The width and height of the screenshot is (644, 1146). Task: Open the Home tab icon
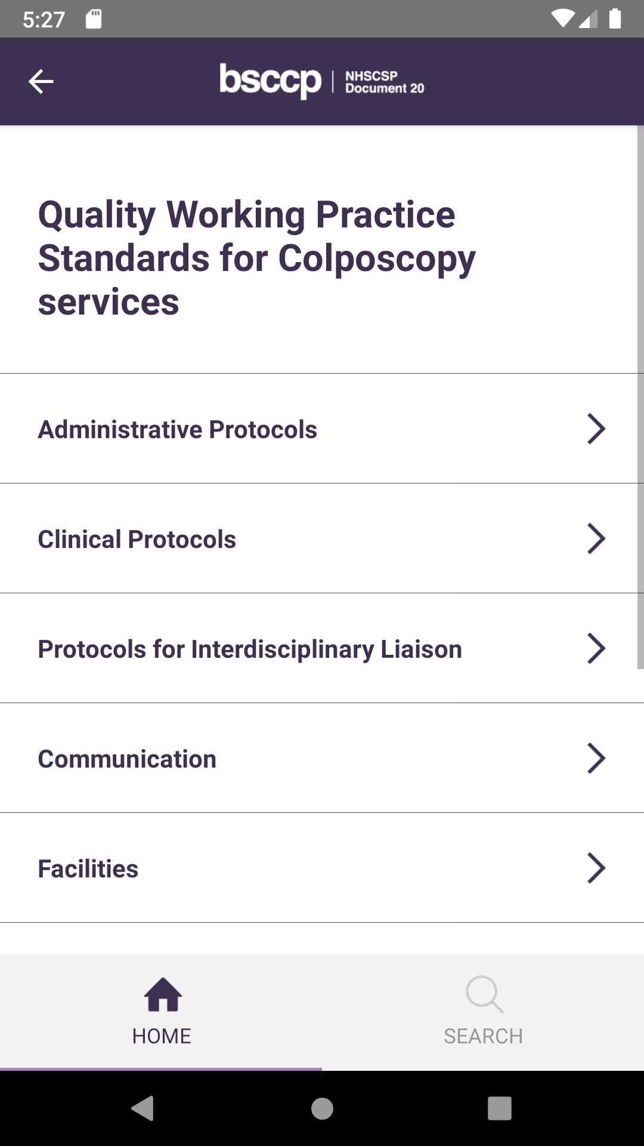[x=162, y=994]
